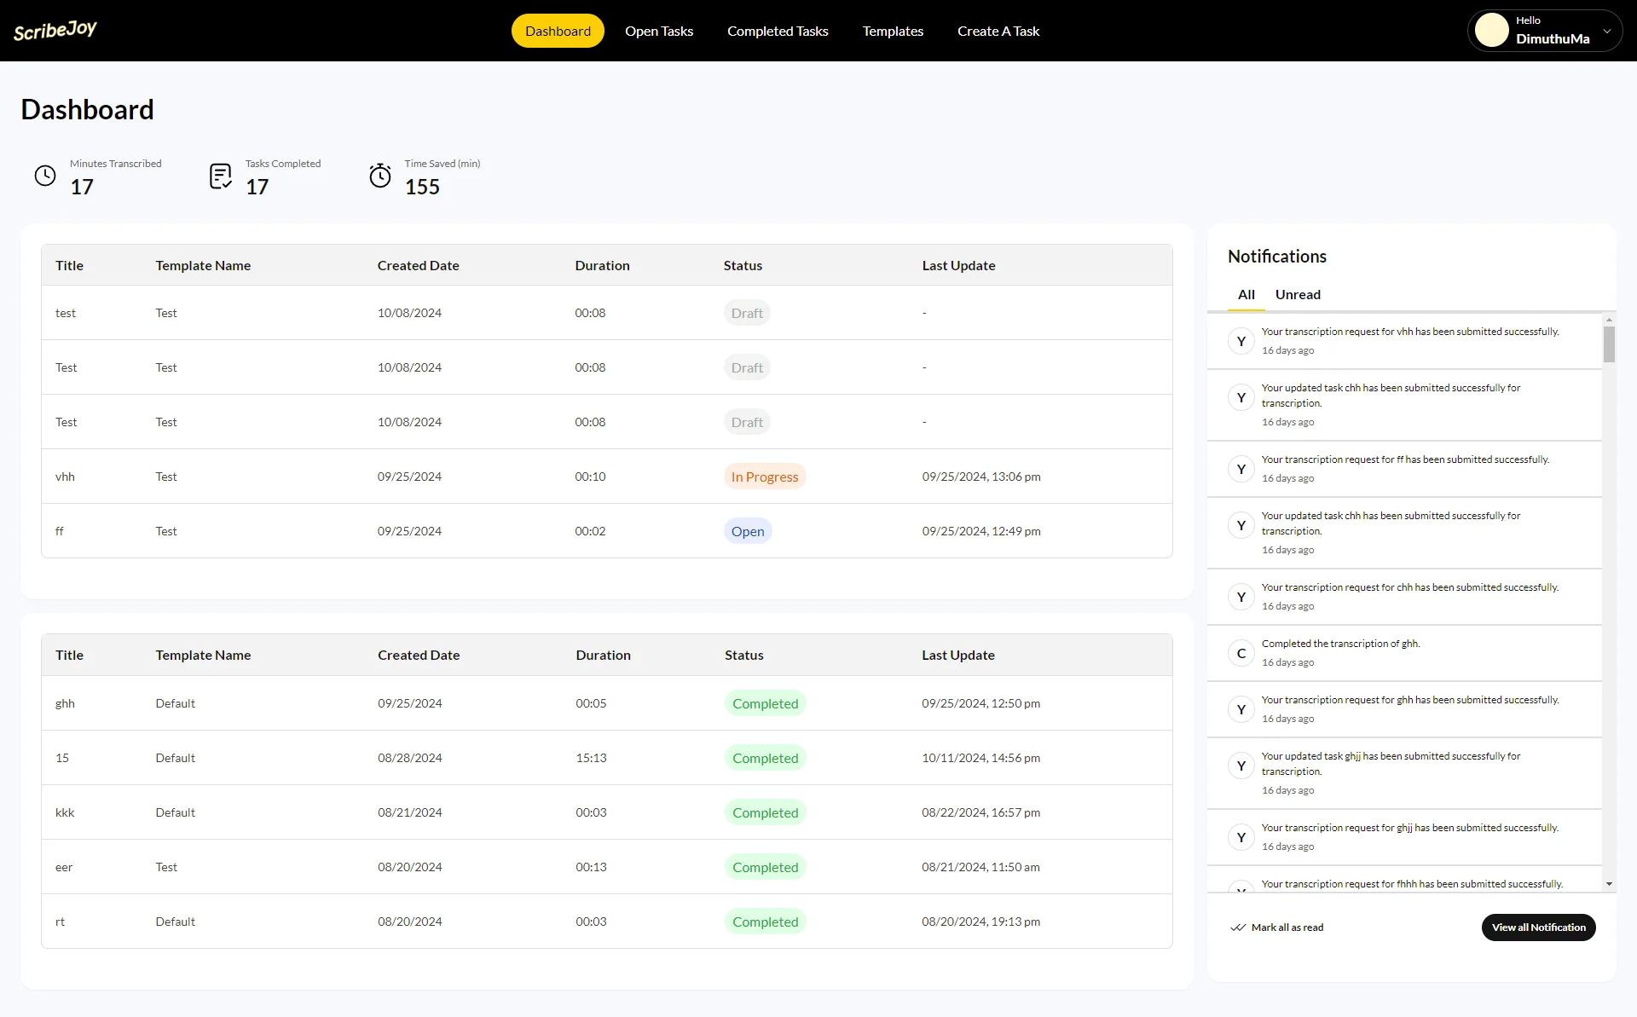This screenshot has height=1017, width=1637.
Task: Open the Open Tasks menu
Action: (658, 31)
